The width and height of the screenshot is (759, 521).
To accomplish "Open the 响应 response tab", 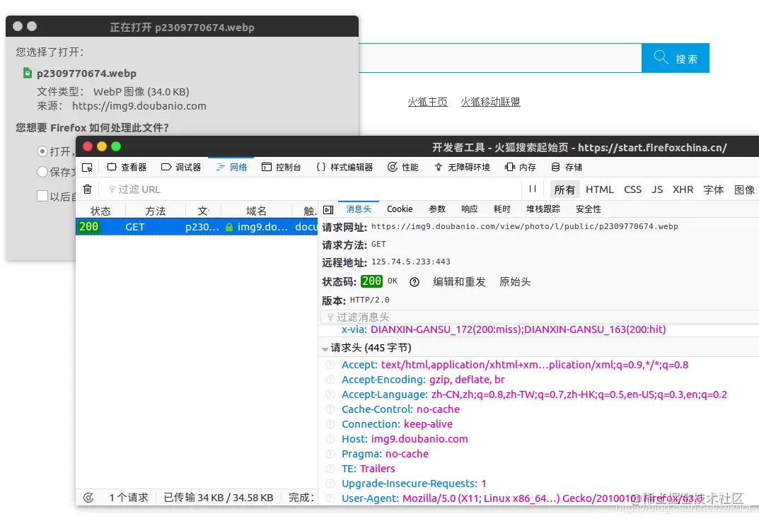I will pyautogui.click(x=470, y=209).
